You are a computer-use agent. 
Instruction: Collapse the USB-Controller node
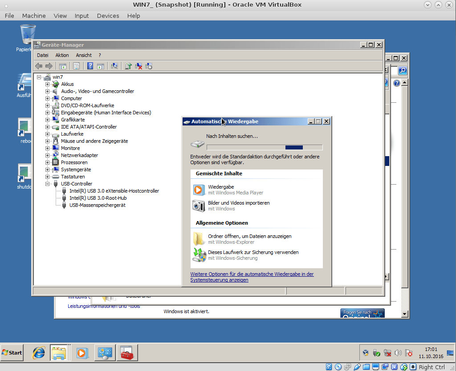coord(47,184)
